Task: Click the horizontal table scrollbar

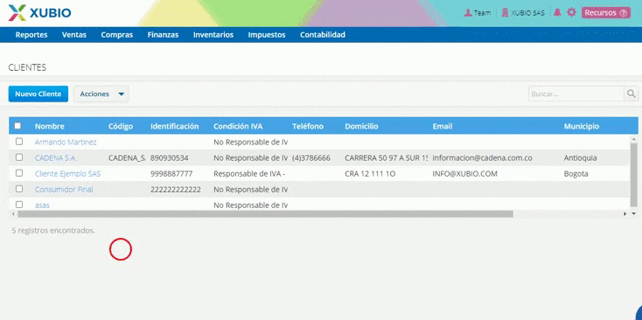Action: click(x=265, y=213)
